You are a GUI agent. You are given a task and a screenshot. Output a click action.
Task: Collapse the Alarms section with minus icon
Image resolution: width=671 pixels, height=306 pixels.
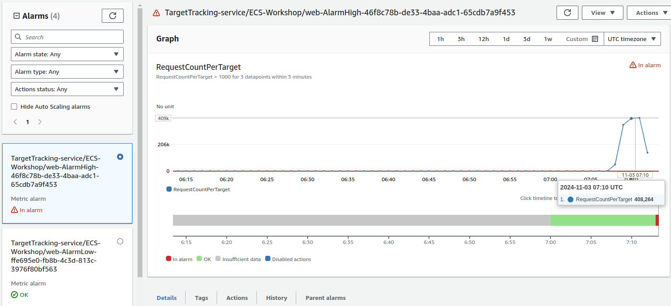(17, 16)
